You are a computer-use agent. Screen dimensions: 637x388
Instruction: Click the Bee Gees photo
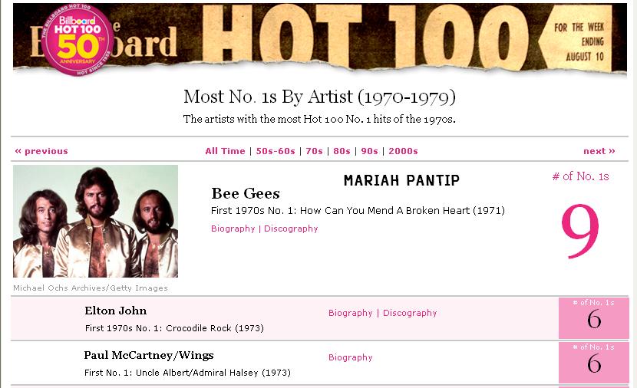[x=95, y=221]
